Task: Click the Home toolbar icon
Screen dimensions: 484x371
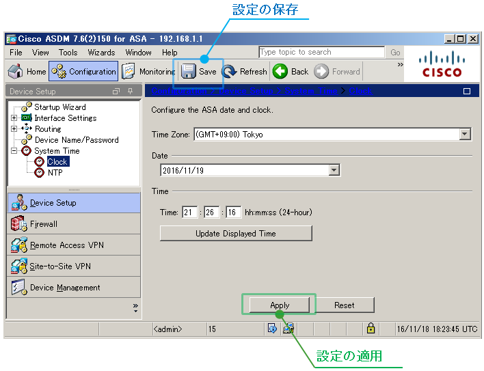Action: [x=15, y=71]
